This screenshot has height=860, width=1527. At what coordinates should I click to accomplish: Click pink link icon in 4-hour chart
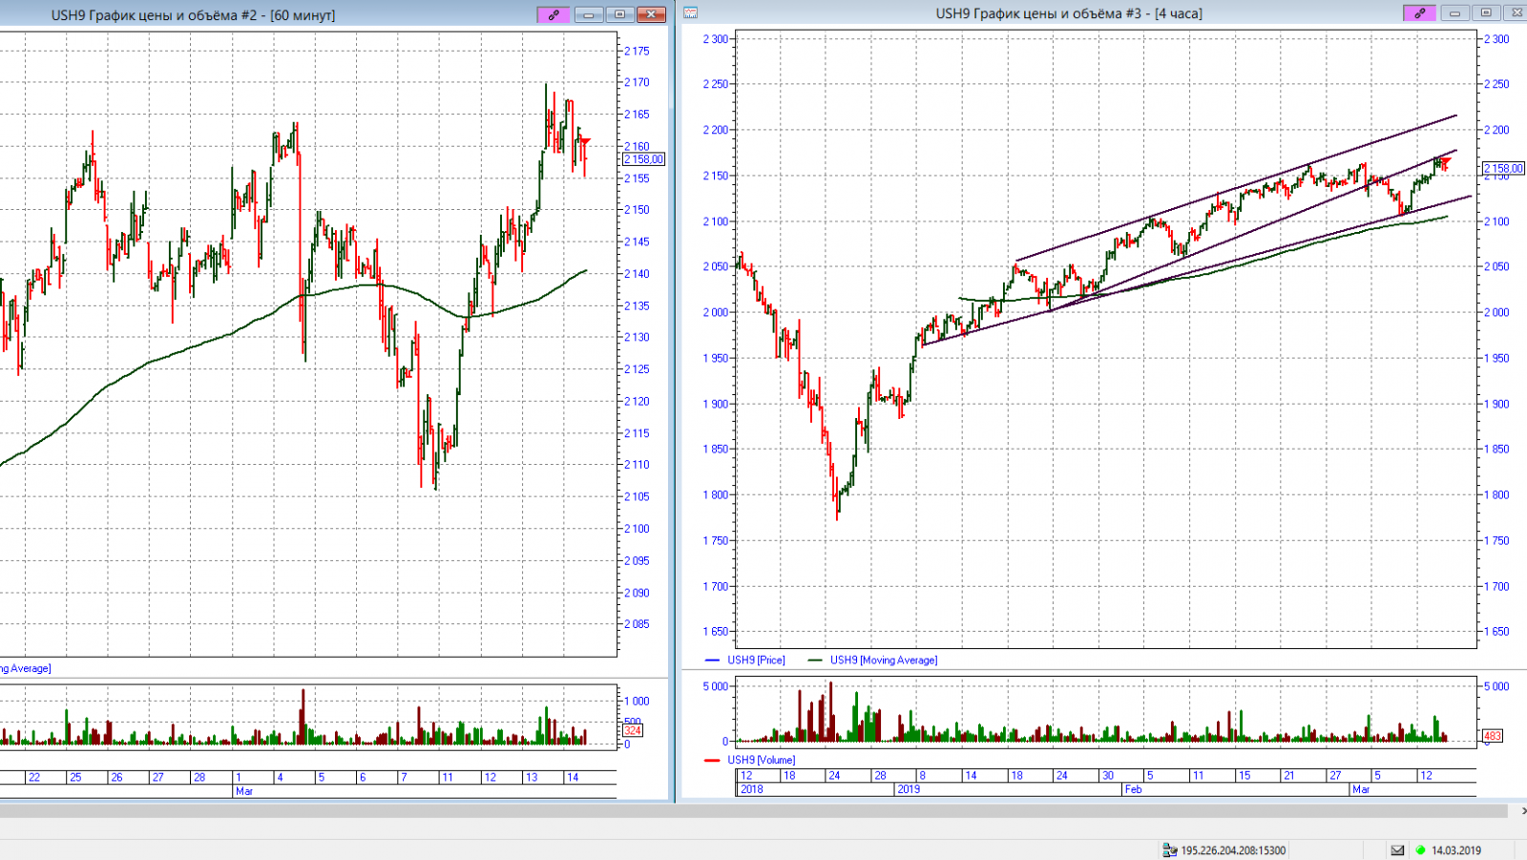pos(1419,13)
